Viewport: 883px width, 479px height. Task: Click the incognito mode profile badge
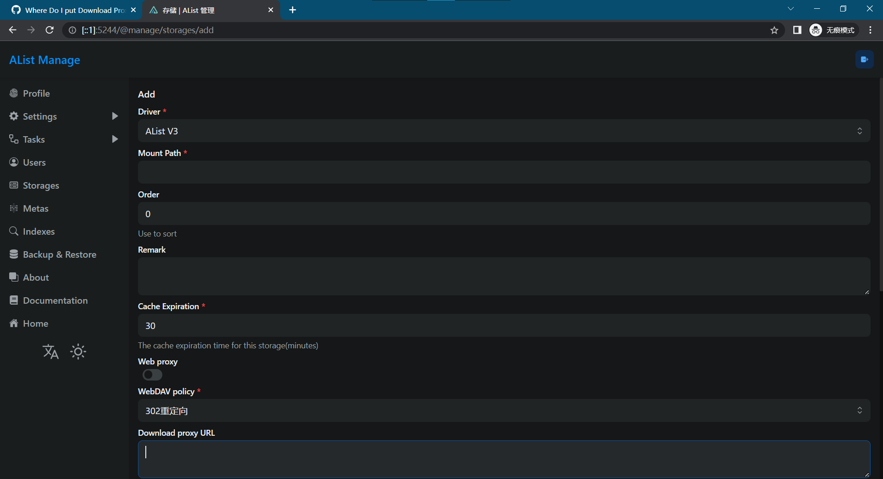833,30
